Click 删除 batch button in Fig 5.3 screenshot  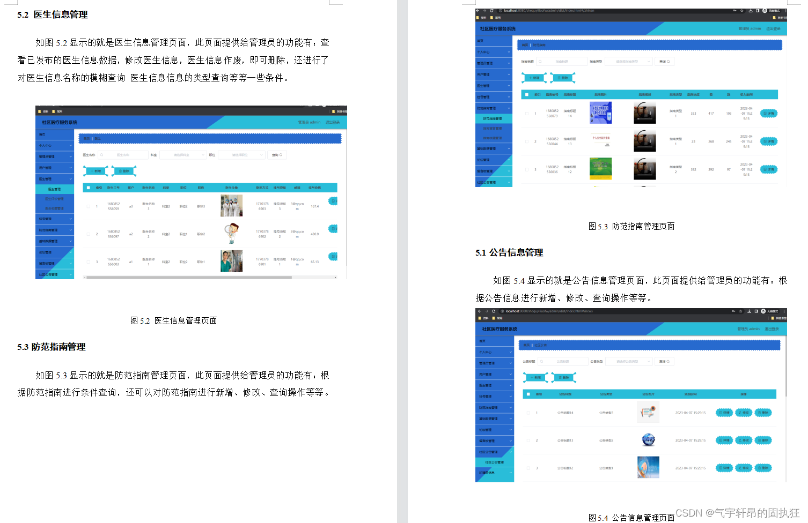tap(562, 78)
